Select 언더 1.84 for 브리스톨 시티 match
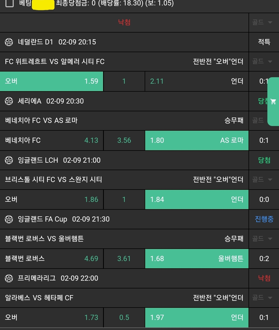The image size is (279, 330). pos(197,200)
